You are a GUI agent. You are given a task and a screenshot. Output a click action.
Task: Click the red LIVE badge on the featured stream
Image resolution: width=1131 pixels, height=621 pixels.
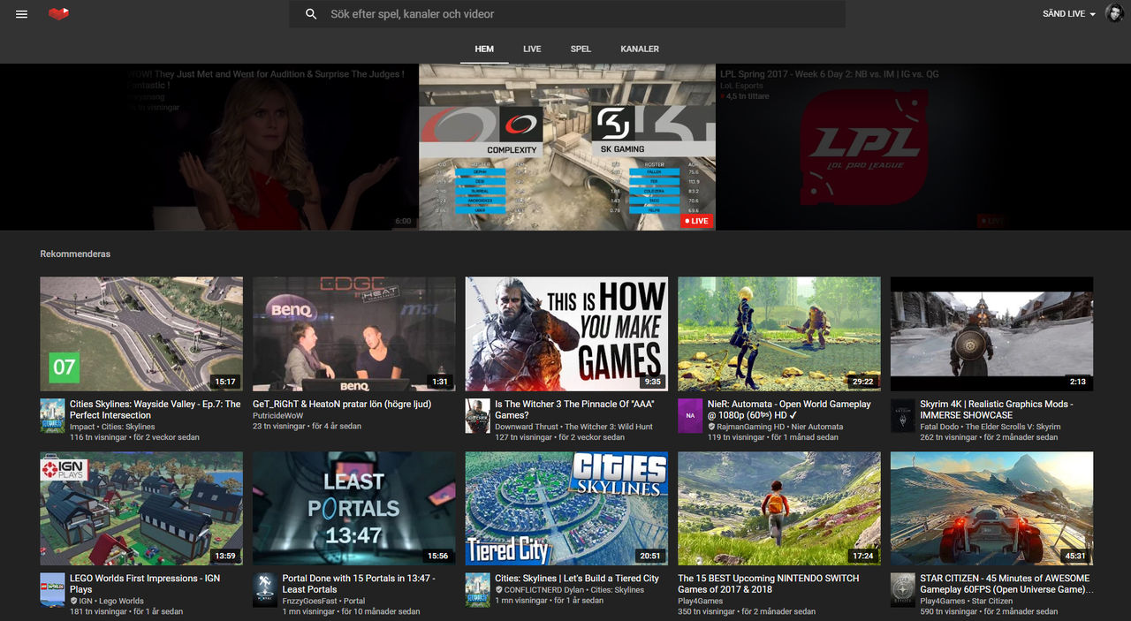pyautogui.click(x=696, y=221)
